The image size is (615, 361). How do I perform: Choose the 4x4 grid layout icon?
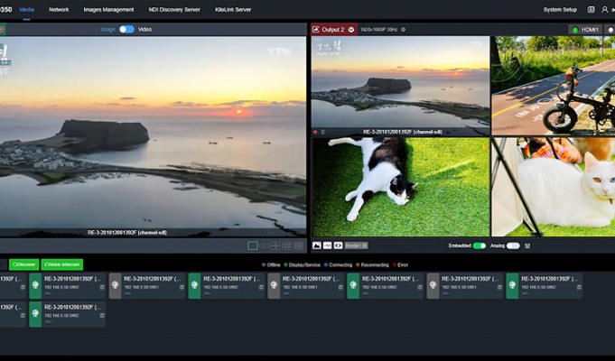pos(299,245)
